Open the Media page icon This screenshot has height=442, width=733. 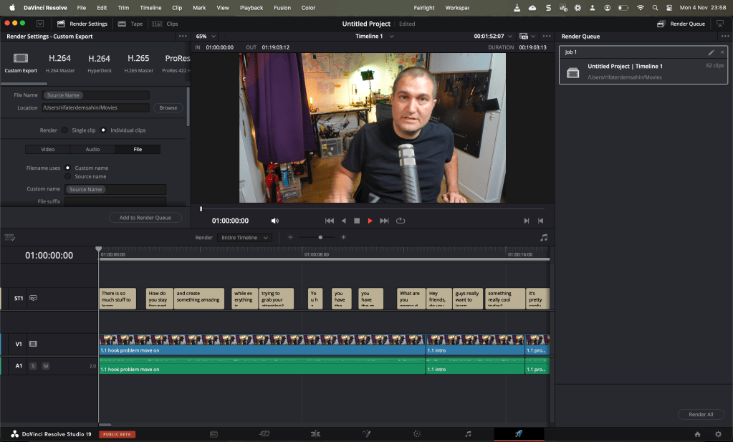pyautogui.click(x=214, y=434)
